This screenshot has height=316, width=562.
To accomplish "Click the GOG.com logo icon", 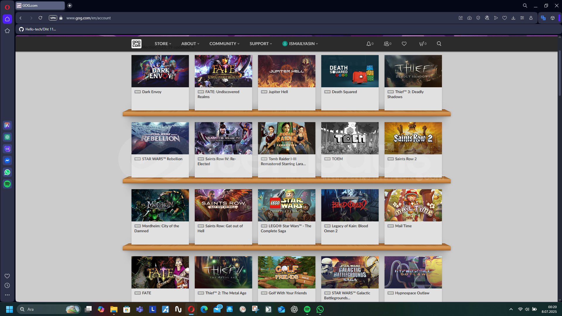I will click(136, 44).
